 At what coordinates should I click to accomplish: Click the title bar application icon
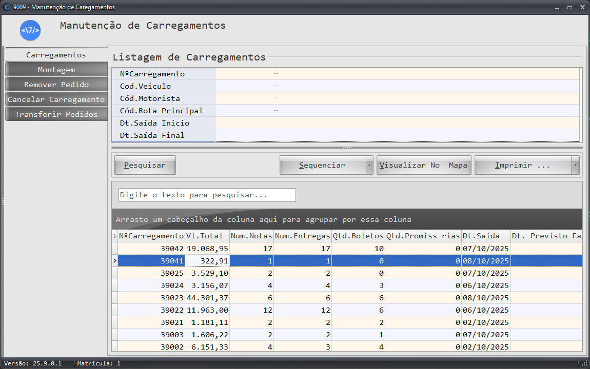click(x=7, y=7)
